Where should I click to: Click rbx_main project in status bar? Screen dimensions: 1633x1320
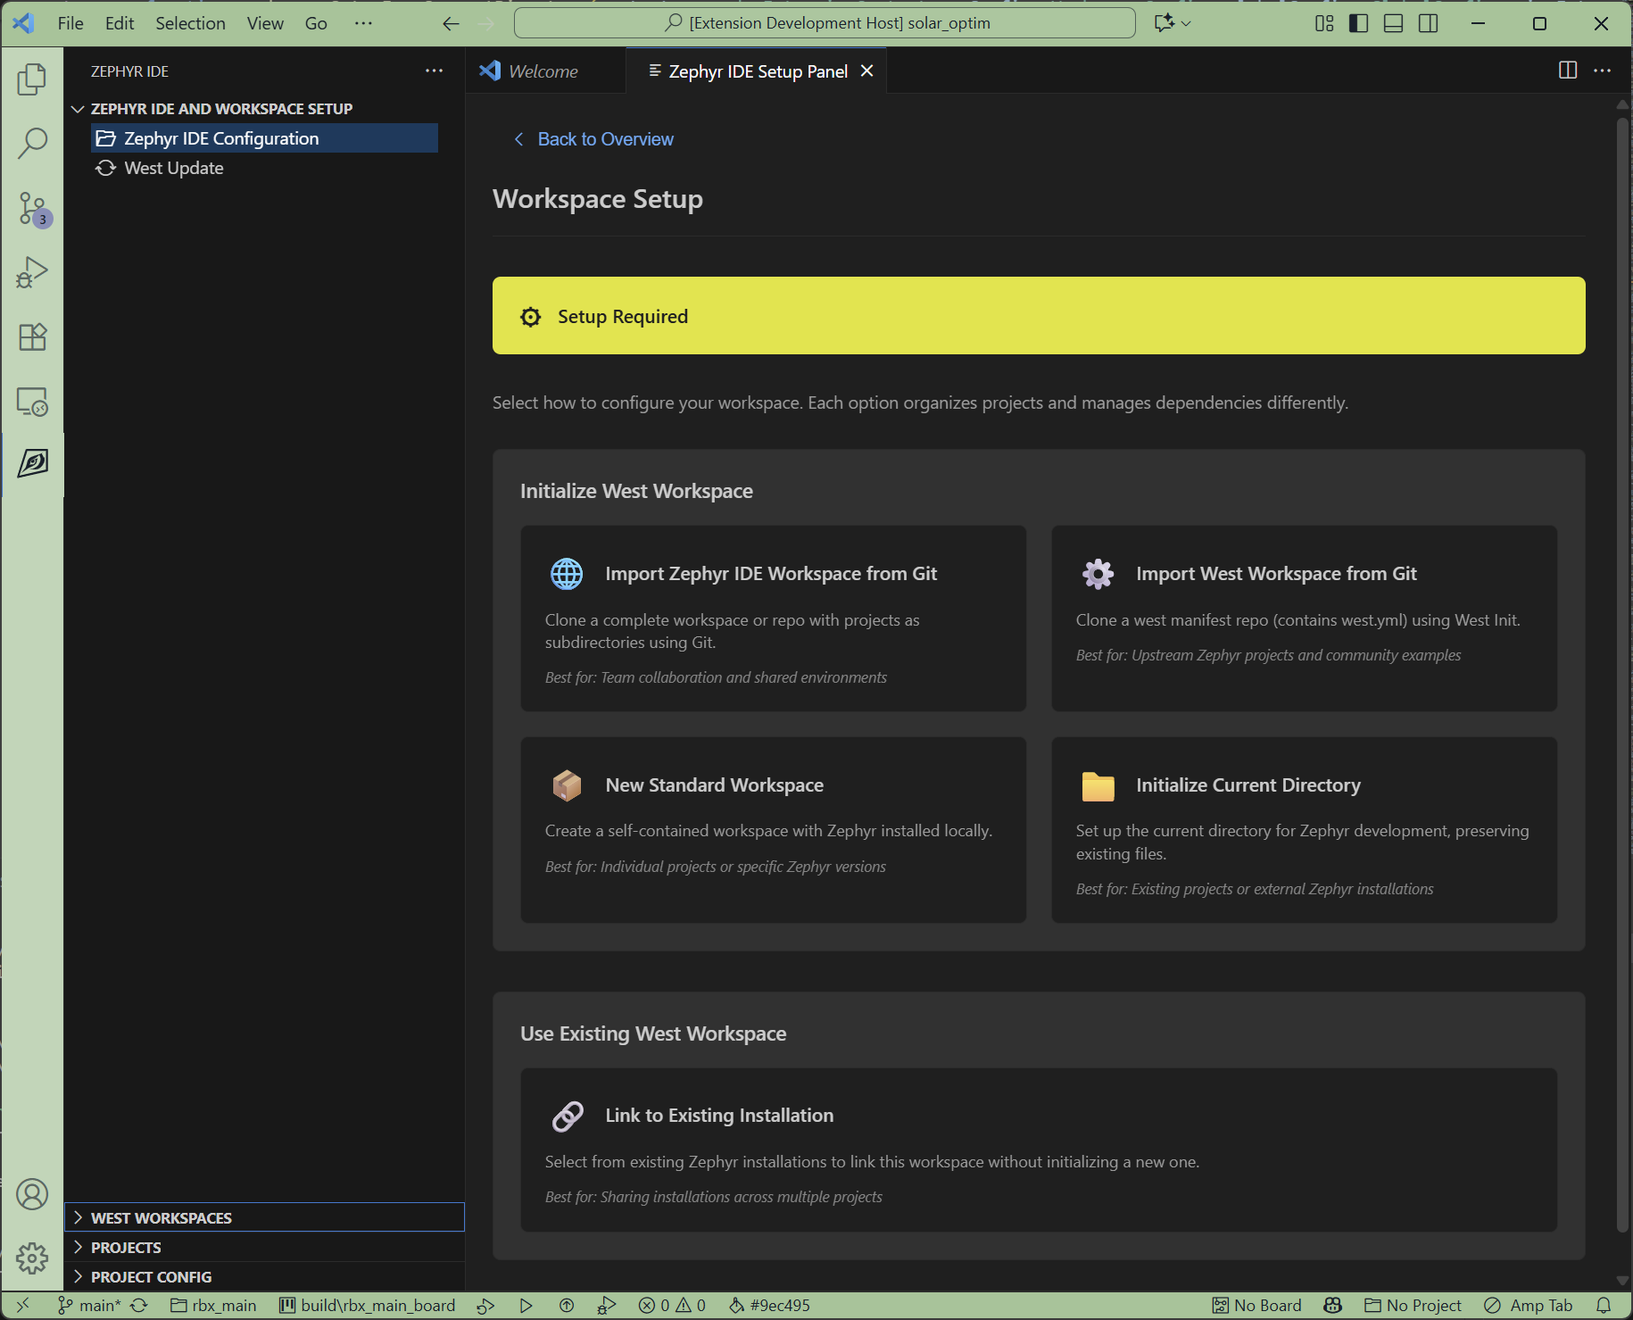[213, 1305]
